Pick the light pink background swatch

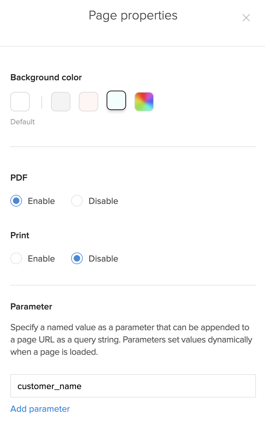[89, 102]
